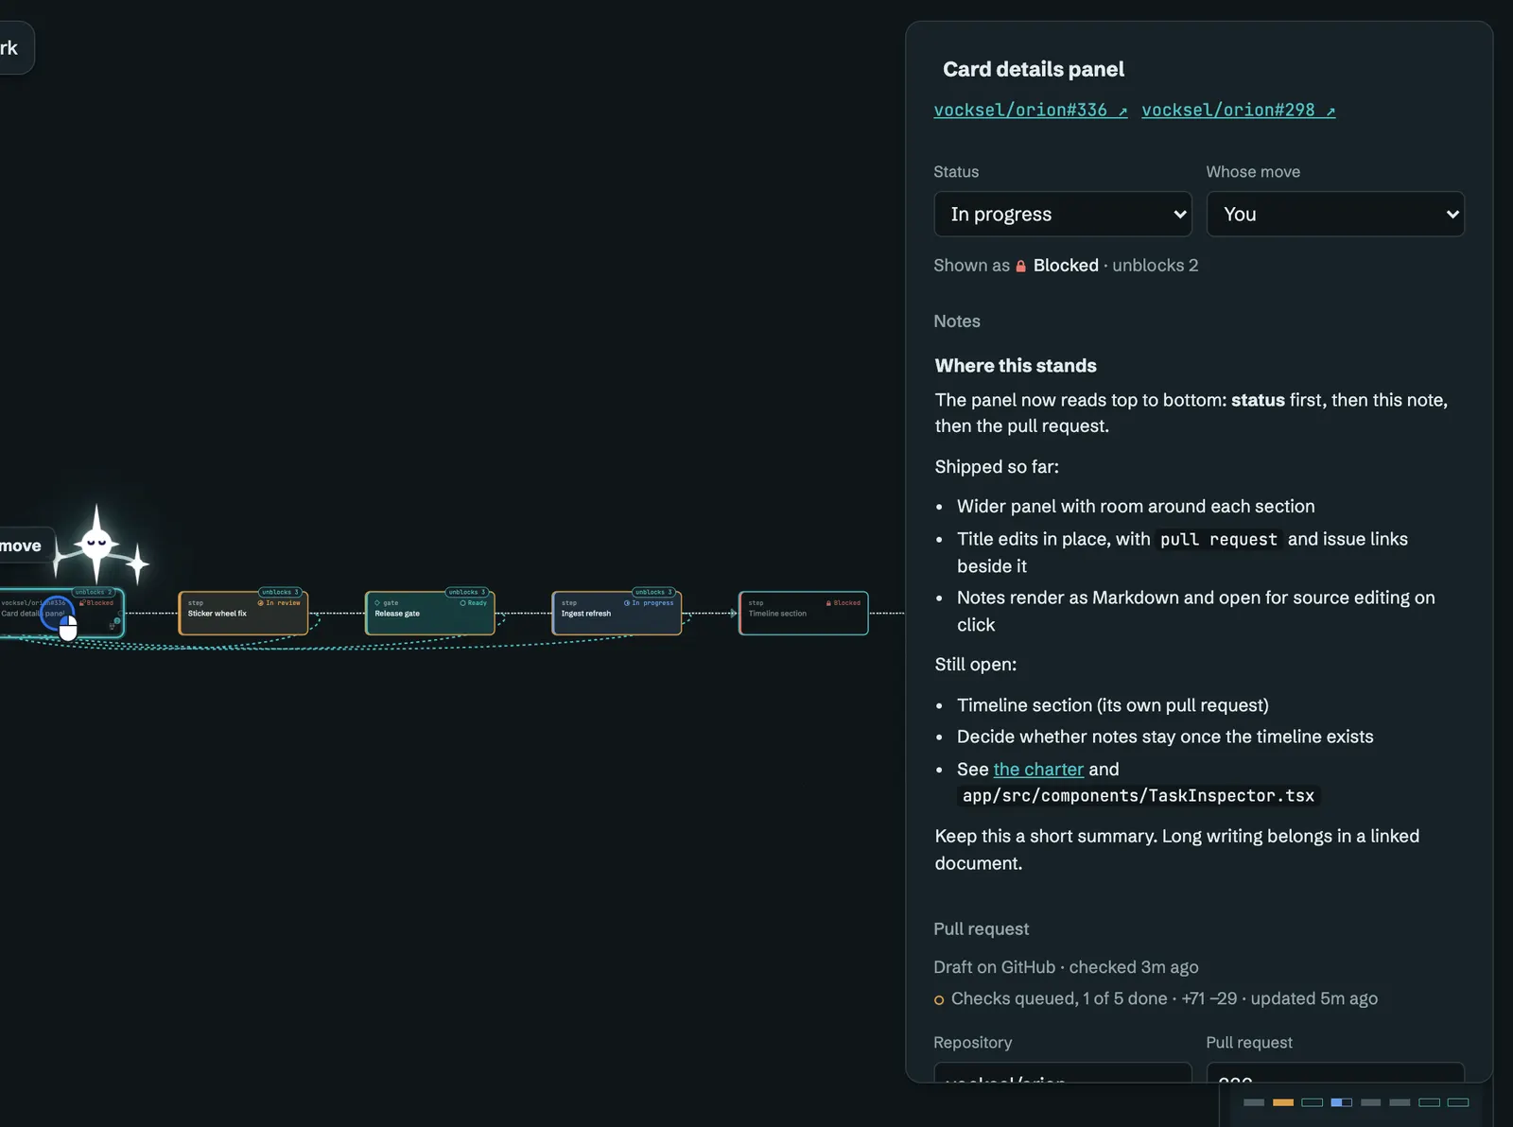
Task: Click the Repository input field
Action: point(1063,1073)
